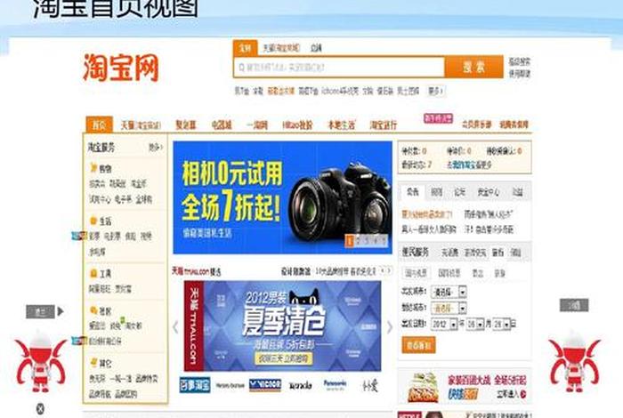Screen dimensions: 623x418
Task: Open brand logo between 百事淘宝 and Victor
Action: tap(230, 385)
